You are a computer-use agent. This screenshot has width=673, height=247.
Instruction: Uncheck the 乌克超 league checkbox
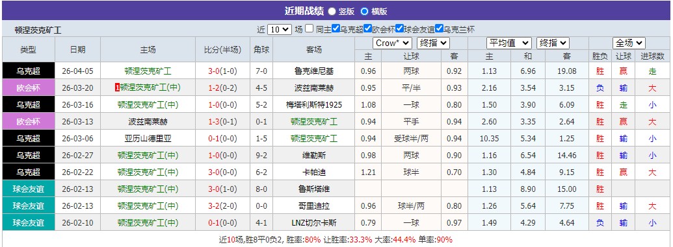pyautogui.click(x=336, y=29)
